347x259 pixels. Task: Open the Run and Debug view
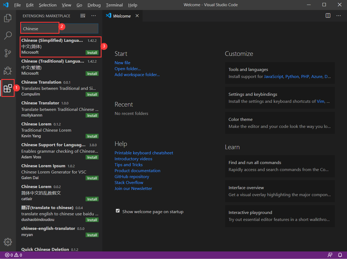click(8, 70)
